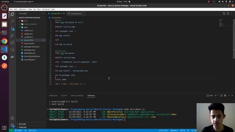Switch to the PROBLEMS panel tab

(x=53, y=96)
